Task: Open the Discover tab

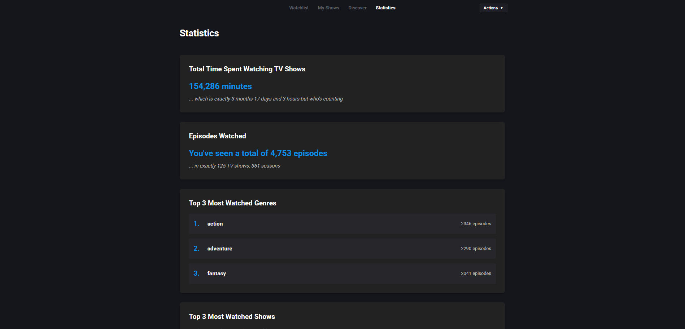Action: (357, 8)
